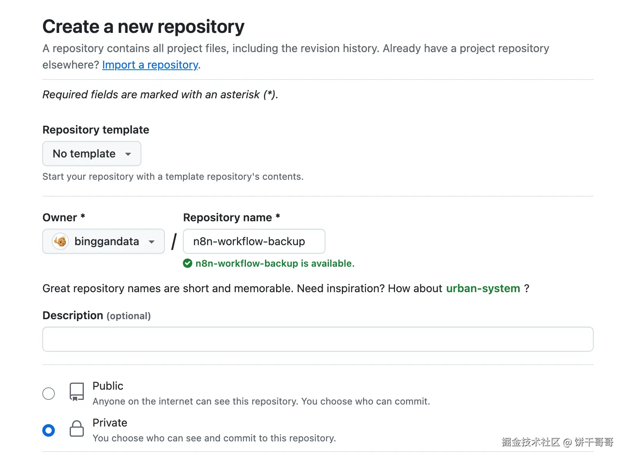Screen dimensions: 625x459
Task: Click the Create a new repository heading
Action: coord(143,27)
